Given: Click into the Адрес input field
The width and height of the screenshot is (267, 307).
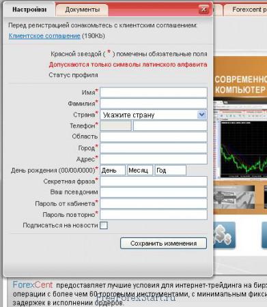Looking at the screenshot, I should coord(154,159).
